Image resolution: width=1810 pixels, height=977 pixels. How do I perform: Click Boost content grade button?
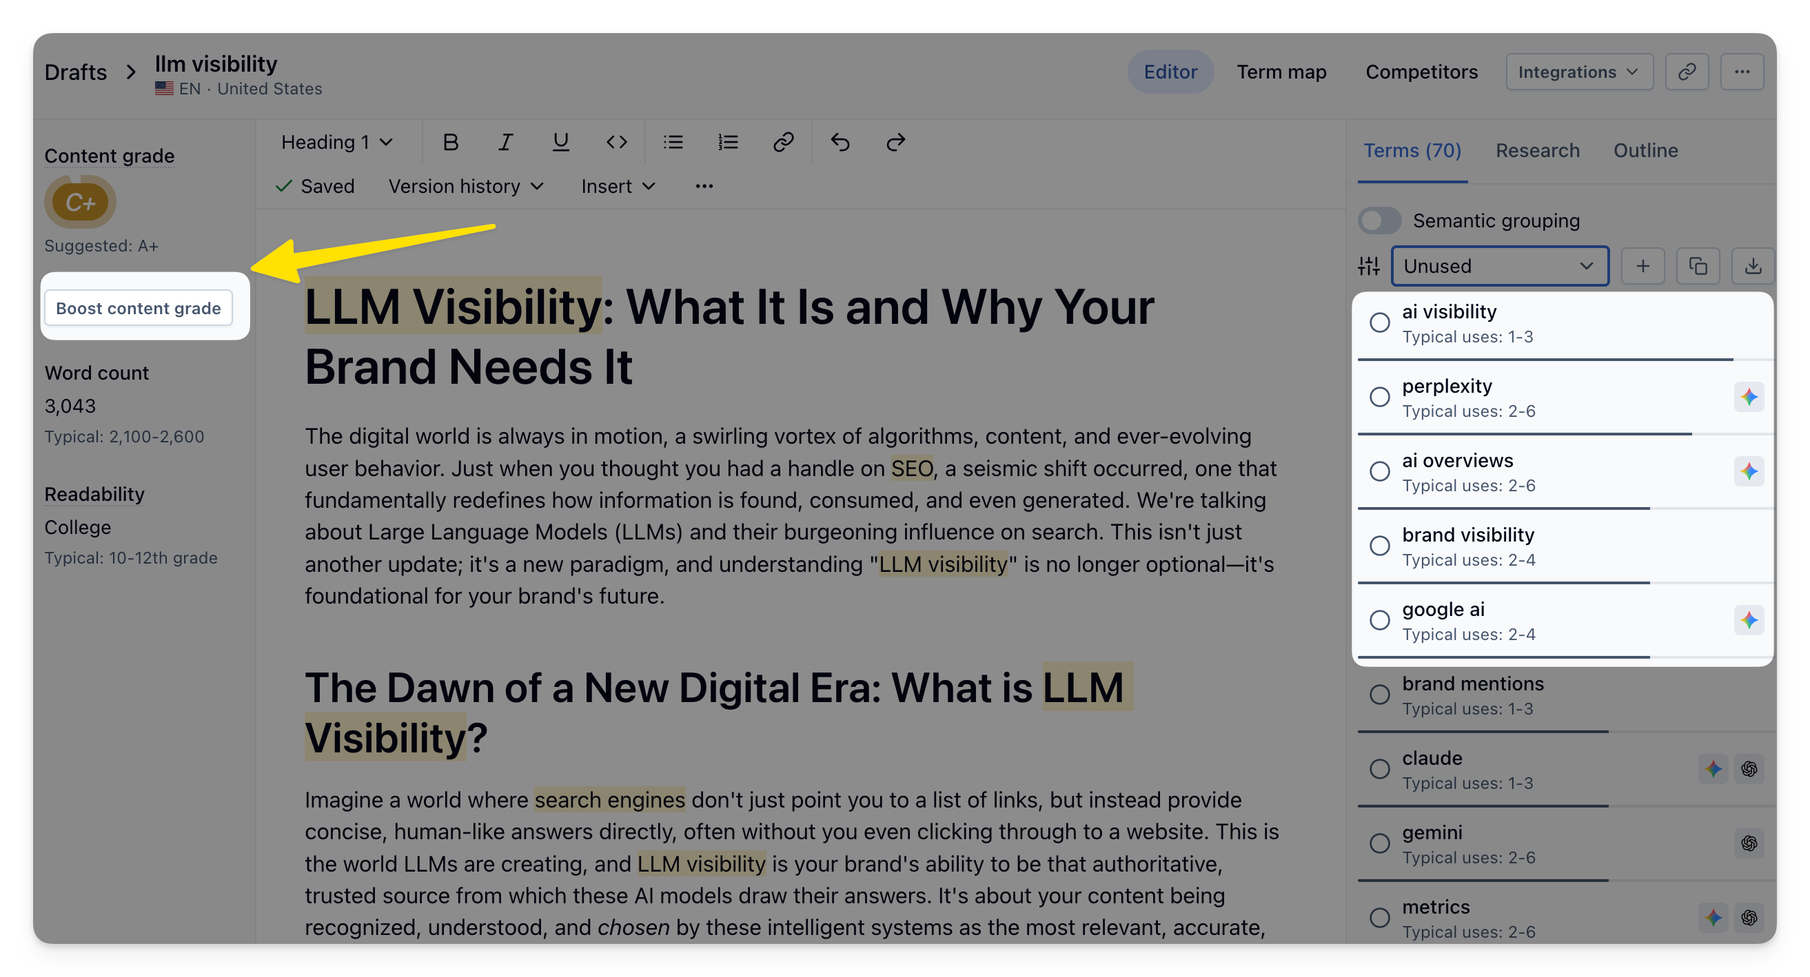coord(139,308)
